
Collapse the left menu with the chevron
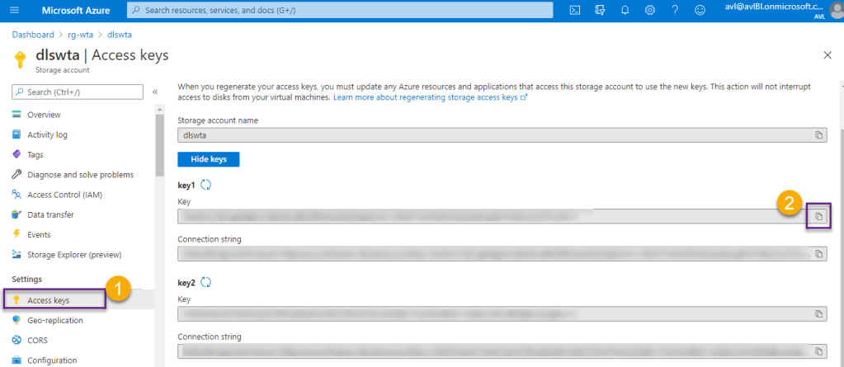(154, 92)
